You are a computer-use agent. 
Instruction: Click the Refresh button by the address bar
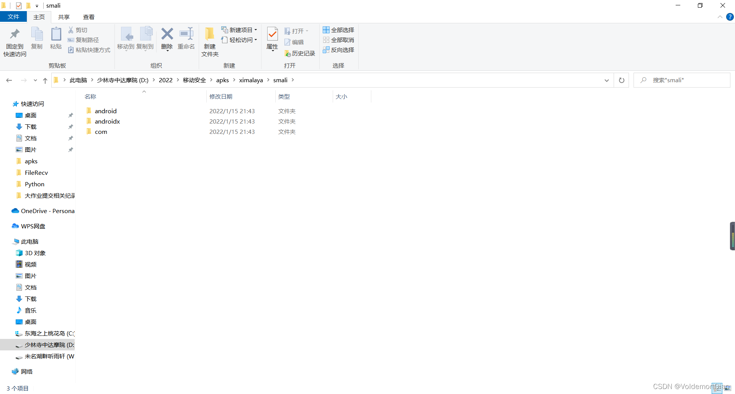click(622, 80)
